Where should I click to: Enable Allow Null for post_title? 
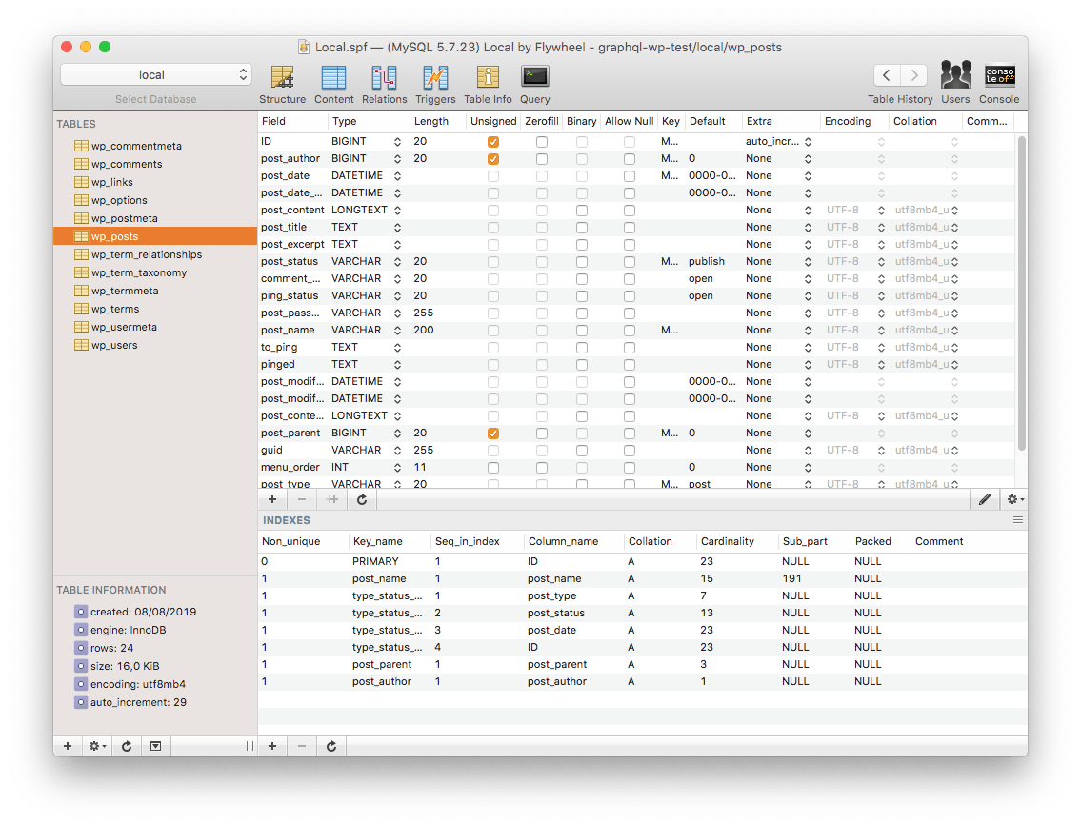click(x=630, y=227)
